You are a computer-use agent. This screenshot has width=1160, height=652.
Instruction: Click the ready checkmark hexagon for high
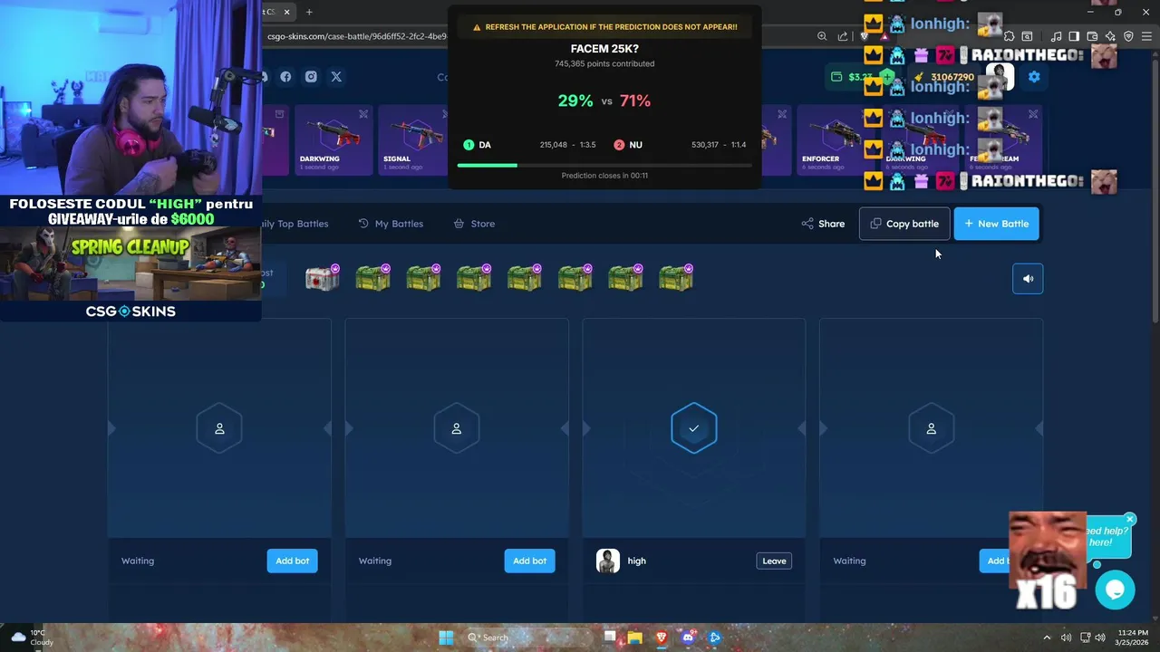pyautogui.click(x=694, y=428)
